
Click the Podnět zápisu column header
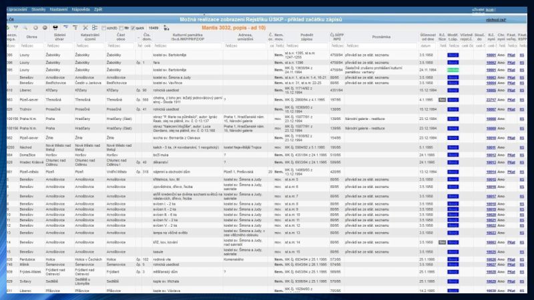pos(306,37)
